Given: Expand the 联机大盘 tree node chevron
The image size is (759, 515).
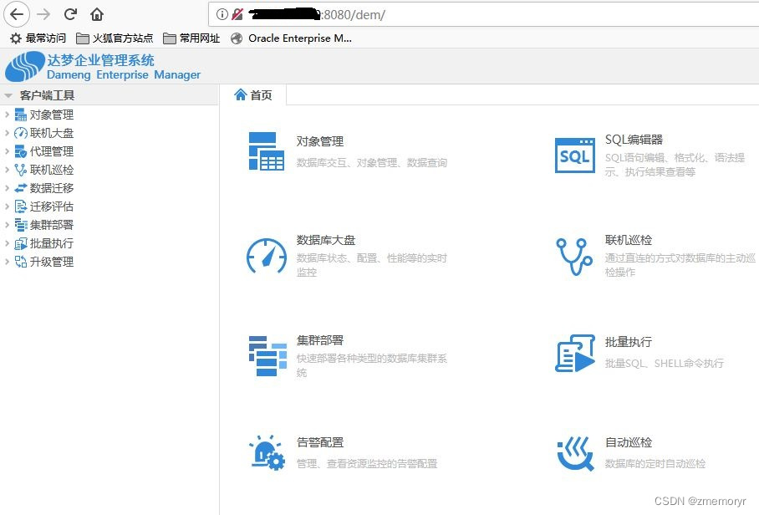Looking at the screenshot, I should (7, 133).
